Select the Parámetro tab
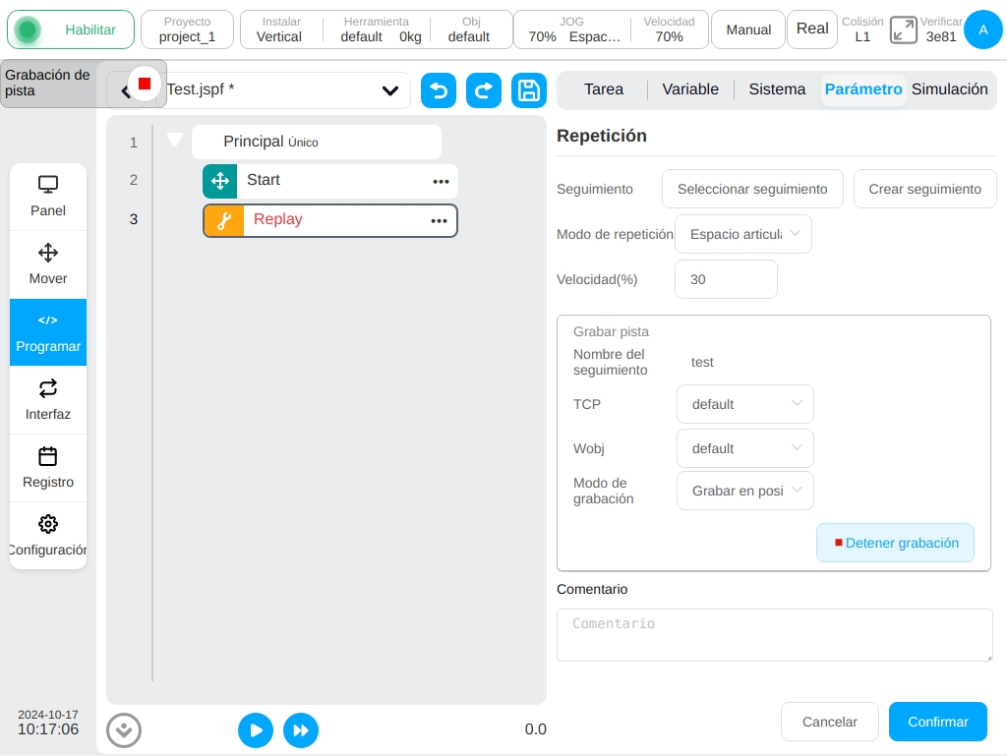Screen dimensions: 1007x756 click(x=863, y=89)
